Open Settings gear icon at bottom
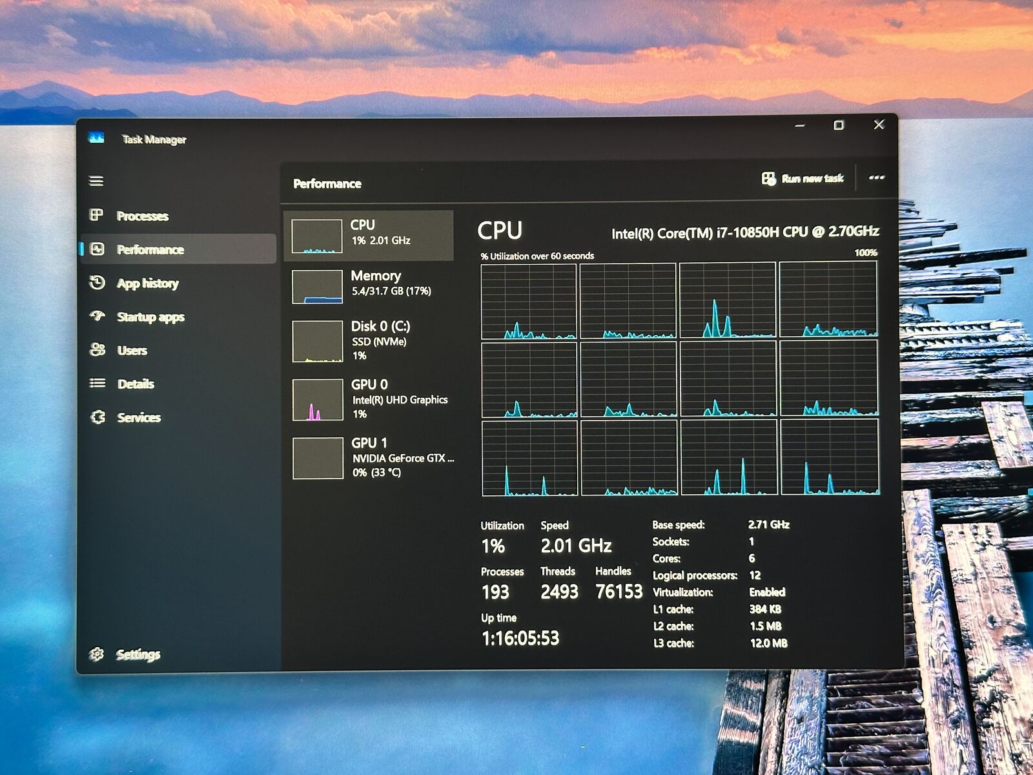This screenshot has width=1033, height=775. click(x=97, y=654)
